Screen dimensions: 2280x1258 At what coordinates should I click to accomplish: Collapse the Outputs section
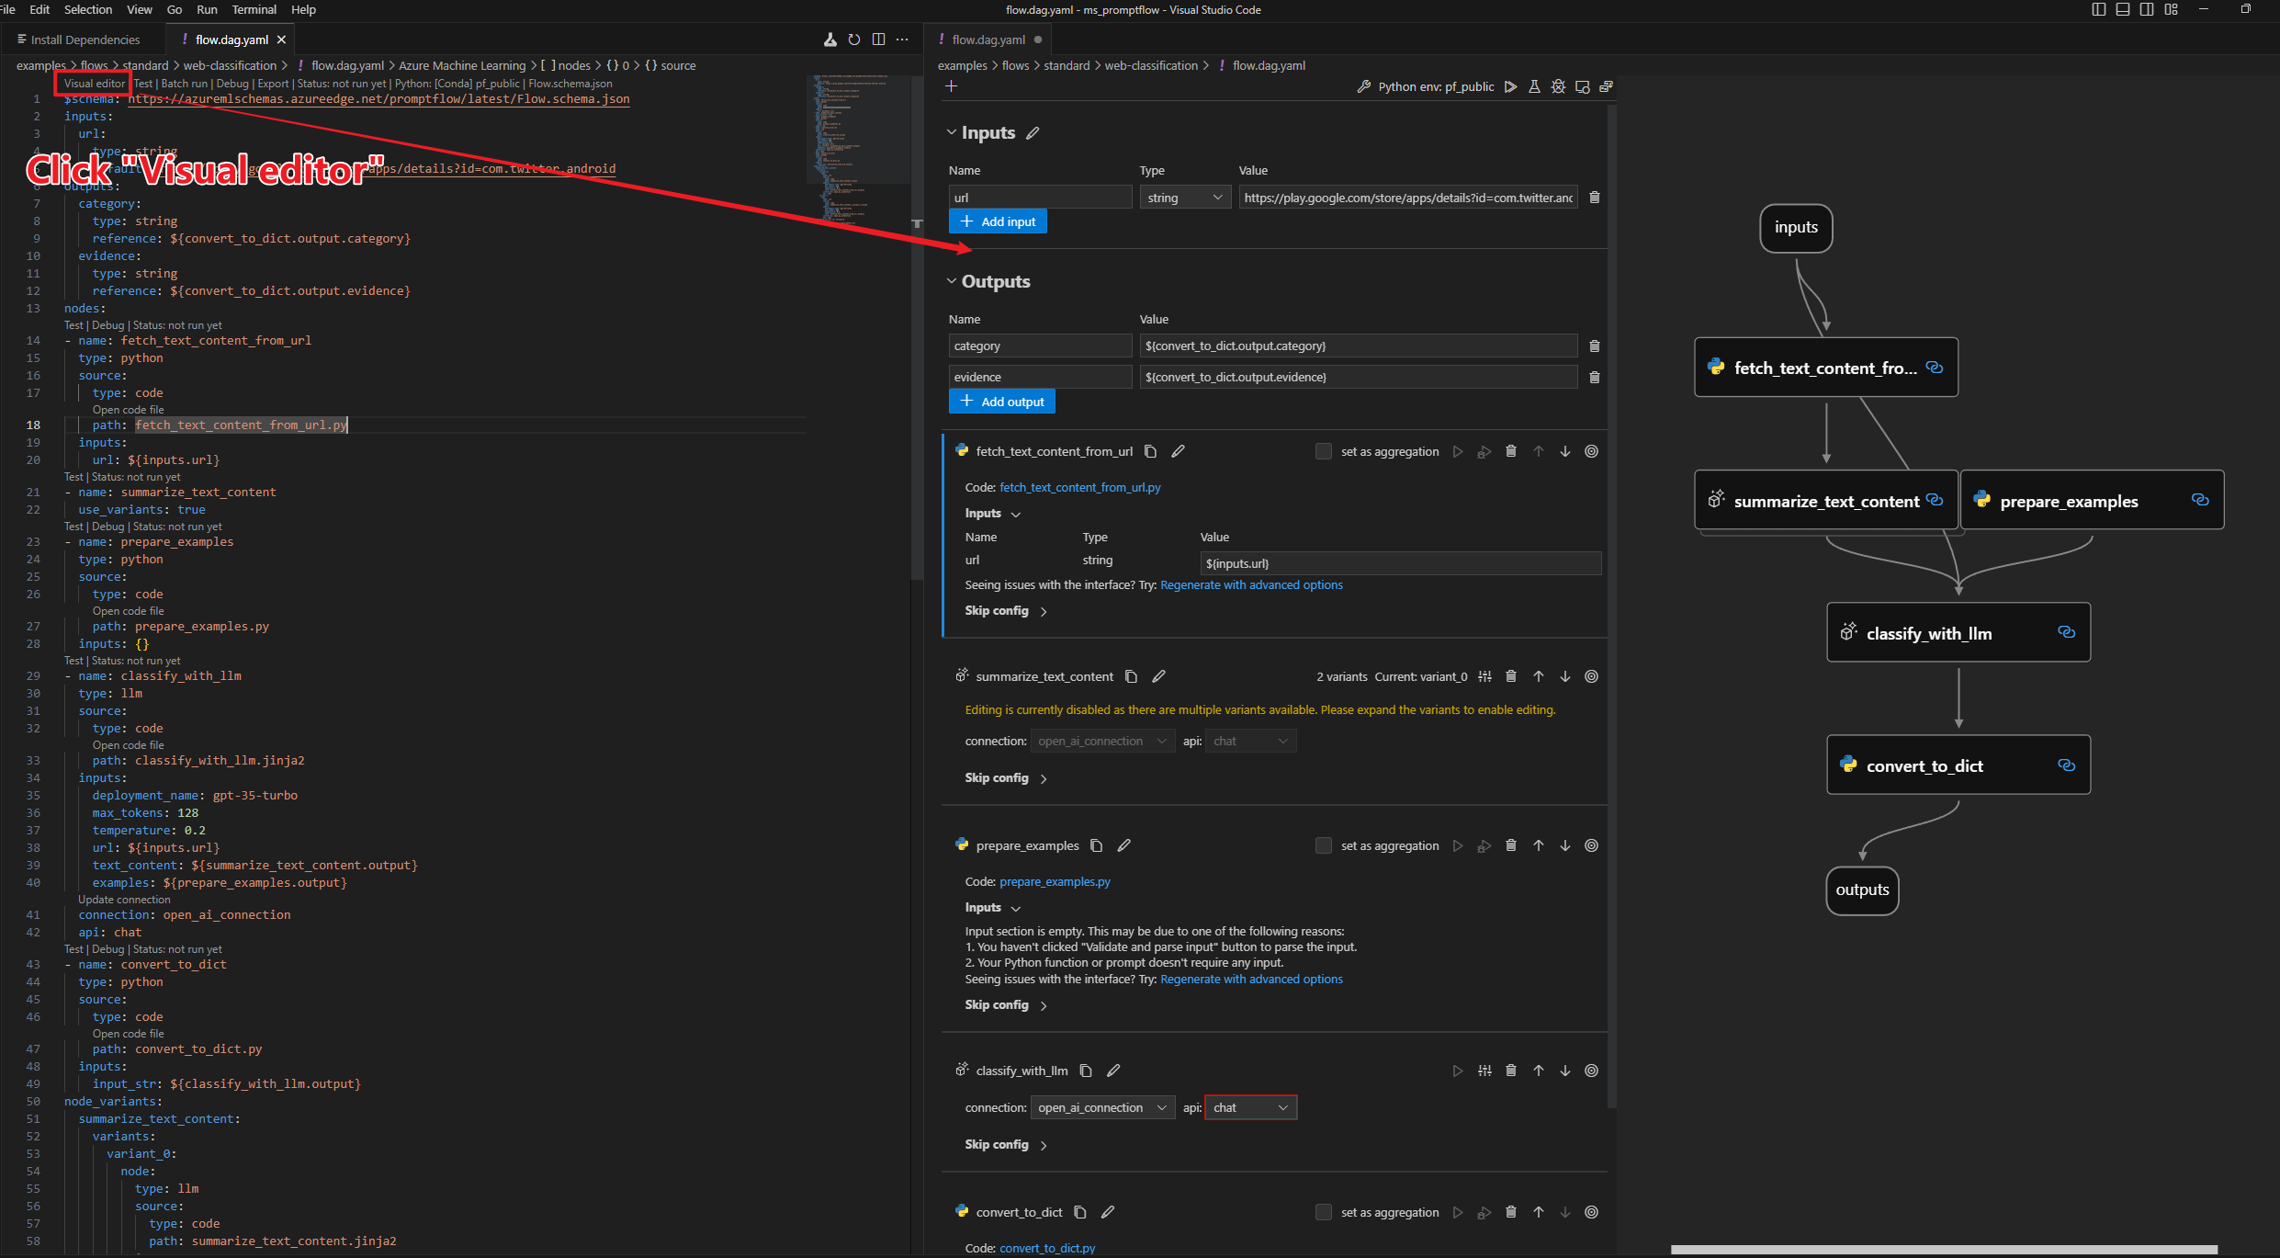click(x=953, y=281)
